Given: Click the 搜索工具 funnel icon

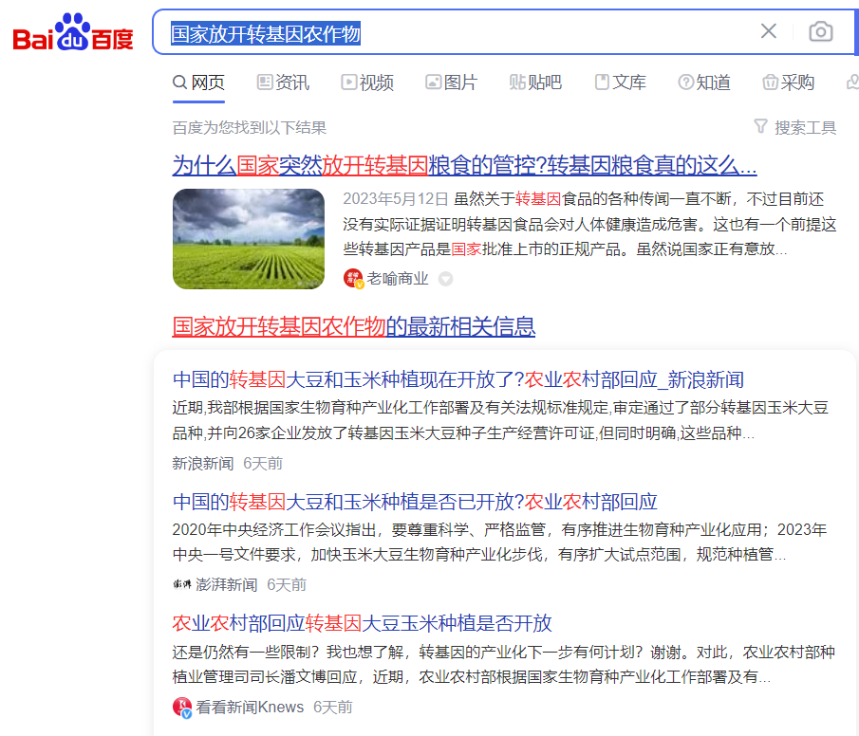Looking at the screenshot, I should [760, 126].
